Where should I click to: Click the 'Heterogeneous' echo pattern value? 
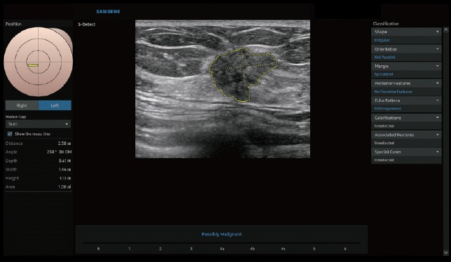tap(387, 109)
